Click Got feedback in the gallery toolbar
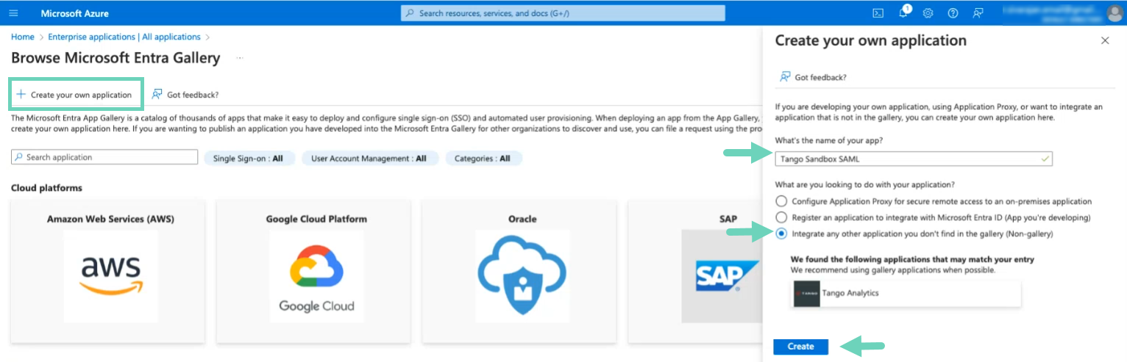 tap(185, 95)
